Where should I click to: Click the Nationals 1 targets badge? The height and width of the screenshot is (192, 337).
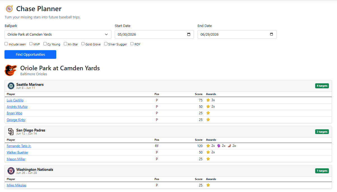coord(322,171)
